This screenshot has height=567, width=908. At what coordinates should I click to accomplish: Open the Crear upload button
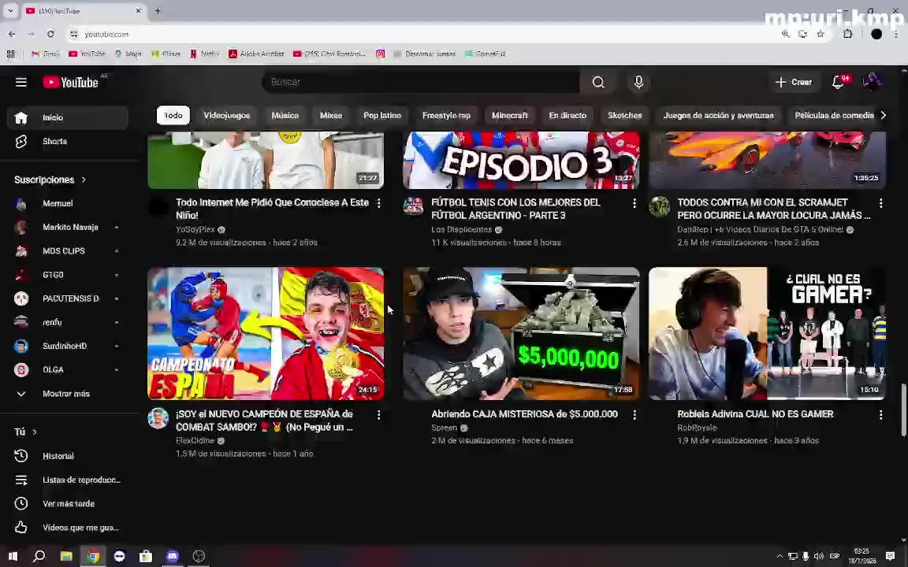tap(794, 82)
